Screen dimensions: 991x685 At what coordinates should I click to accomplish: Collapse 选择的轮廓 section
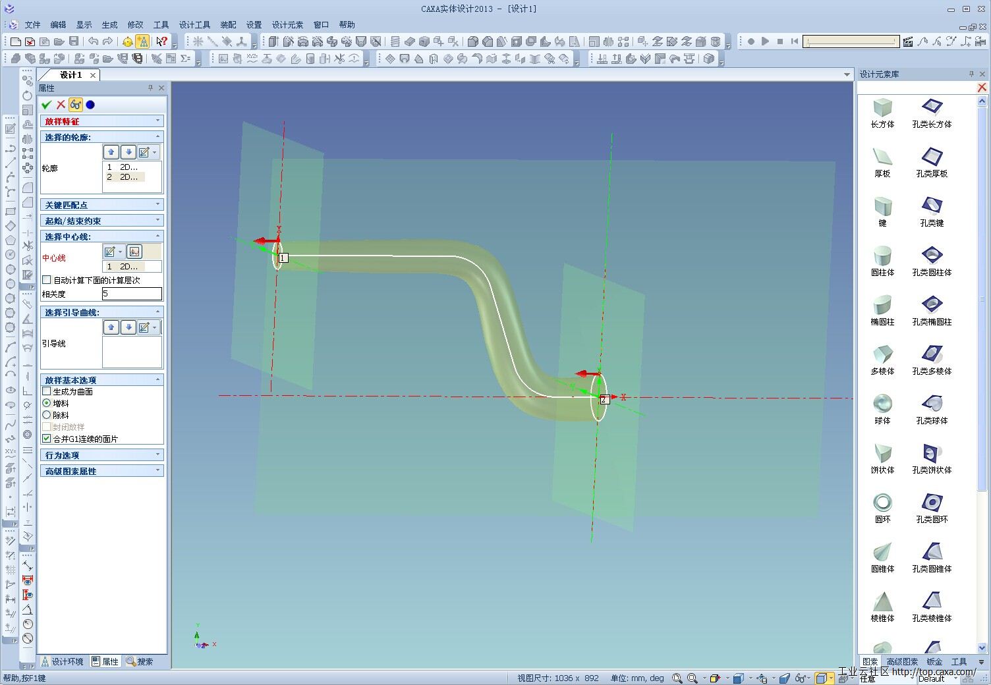click(102, 137)
